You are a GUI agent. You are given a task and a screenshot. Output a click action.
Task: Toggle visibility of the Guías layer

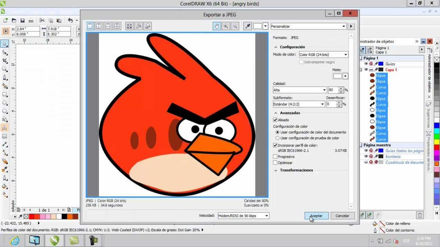pyautogui.click(x=366, y=64)
